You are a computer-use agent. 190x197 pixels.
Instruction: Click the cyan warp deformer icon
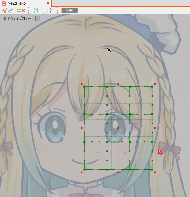coord(36,10)
